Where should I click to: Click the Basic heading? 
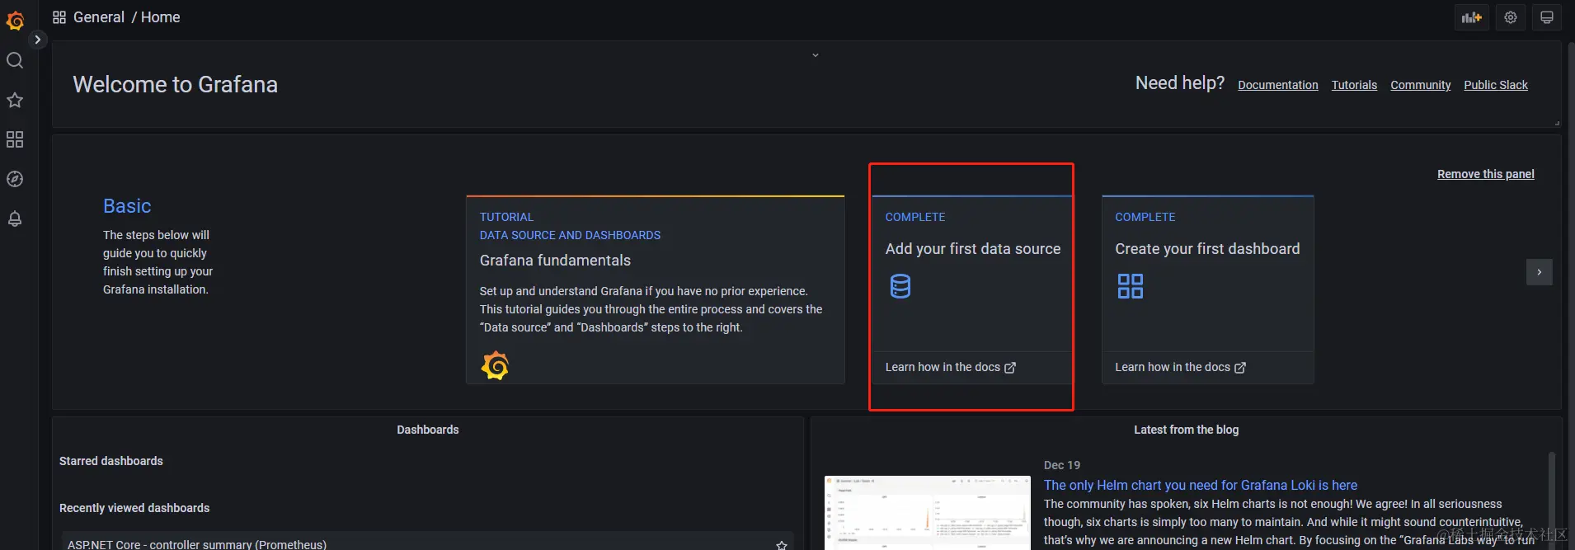point(127,205)
